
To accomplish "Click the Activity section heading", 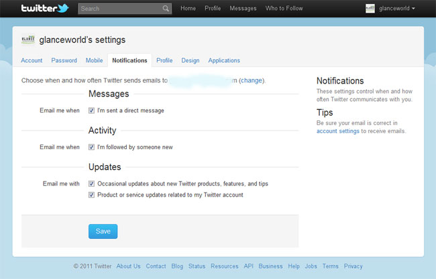I will tap(103, 130).
